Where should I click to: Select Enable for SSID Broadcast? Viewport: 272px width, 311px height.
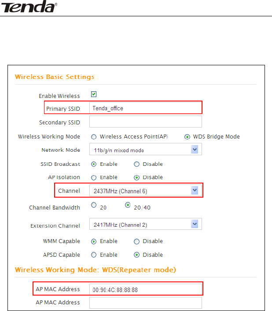tap(94, 164)
